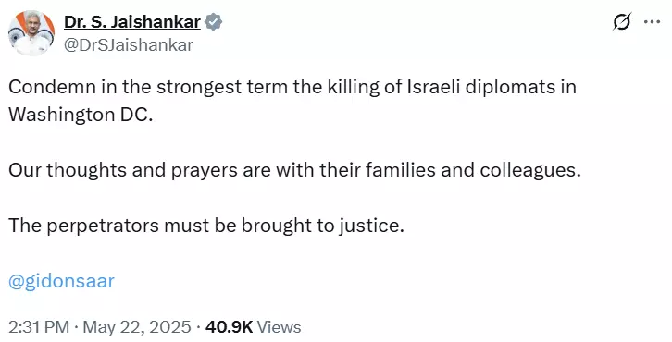Open Dr. S. Jaishankar's profile picture
Screen dimensions: 672x342
pyautogui.click(x=31, y=33)
